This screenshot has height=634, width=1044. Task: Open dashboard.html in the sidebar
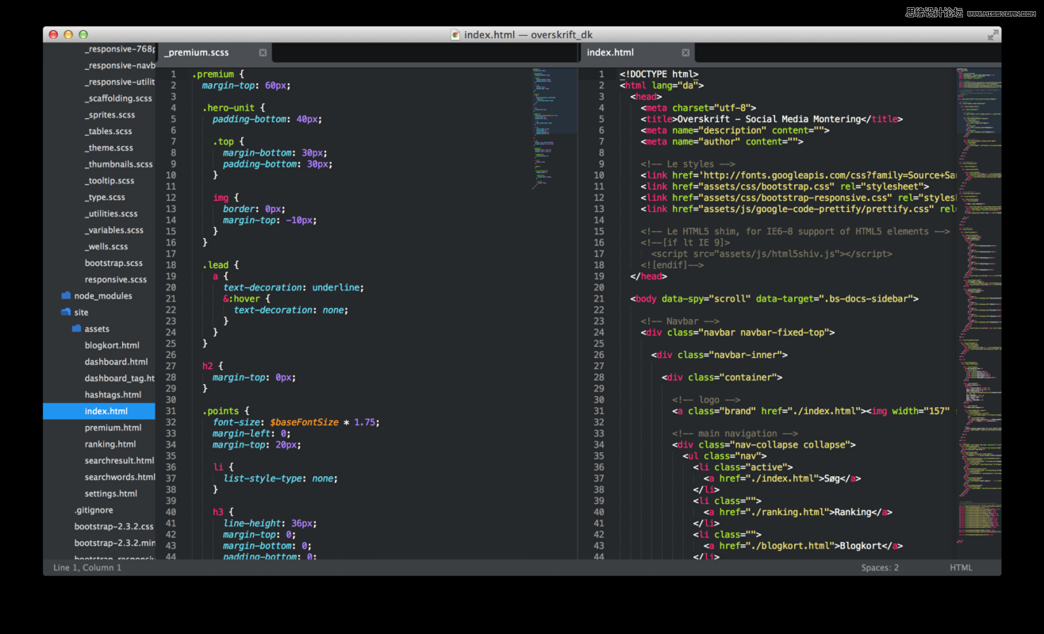[x=117, y=362]
